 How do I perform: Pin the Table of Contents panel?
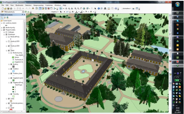pos(22,15)
